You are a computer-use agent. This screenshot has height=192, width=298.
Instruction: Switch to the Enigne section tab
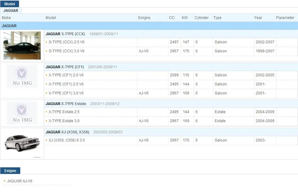coord(10,170)
